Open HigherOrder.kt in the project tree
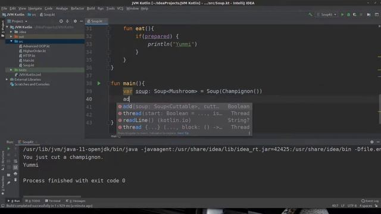This screenshot has height=214, width=381. click(x=32, y=51)
